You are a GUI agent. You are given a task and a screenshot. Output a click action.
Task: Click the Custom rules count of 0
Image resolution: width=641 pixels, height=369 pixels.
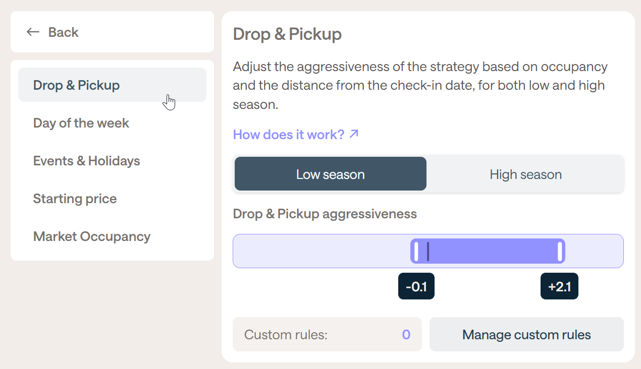(x=406, y=335)
